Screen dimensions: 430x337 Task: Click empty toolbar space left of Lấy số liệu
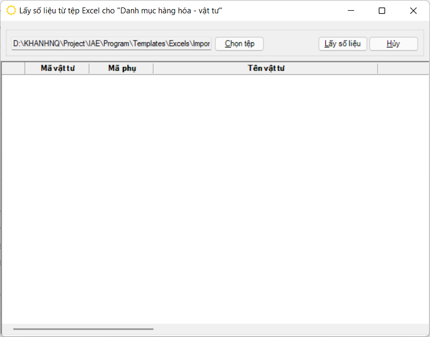click(x=291, y=44)
